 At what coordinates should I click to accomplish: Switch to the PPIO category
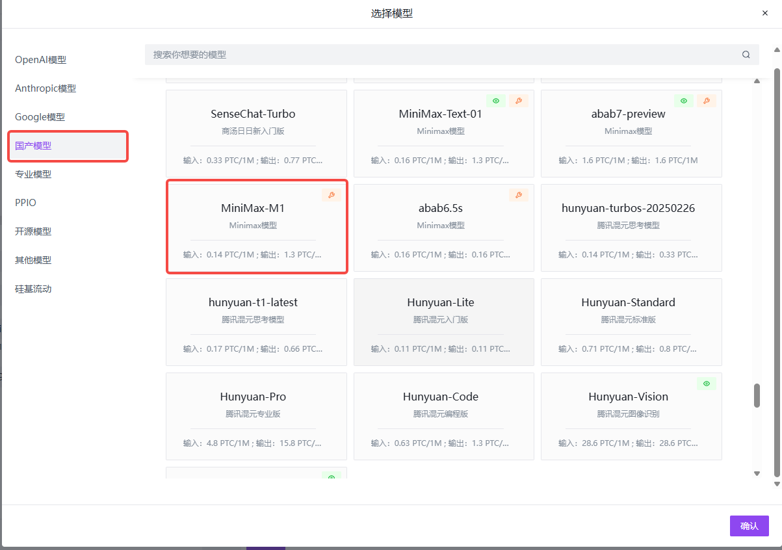click(x=26, y=203)
